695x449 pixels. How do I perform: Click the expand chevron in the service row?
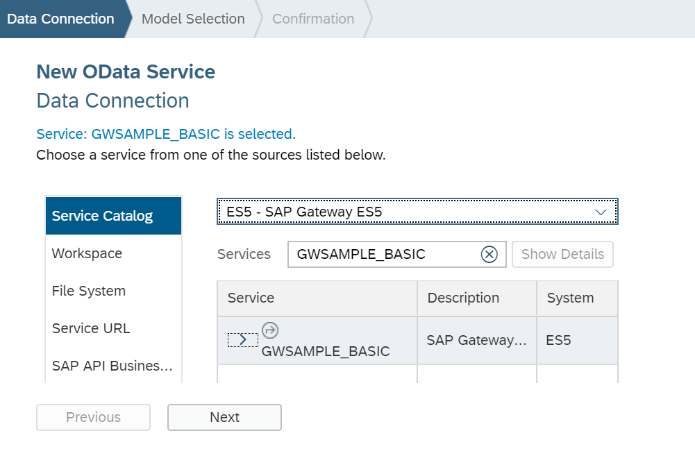coord(242,340)
